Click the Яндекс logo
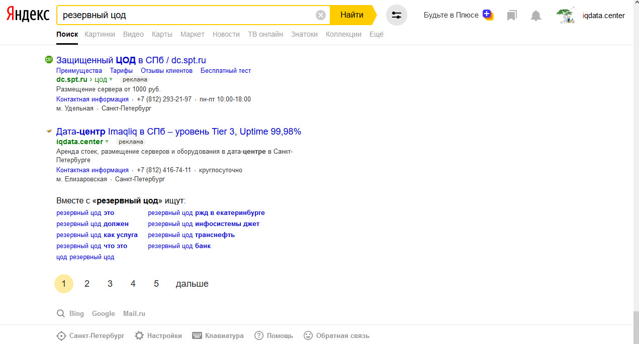This screenshot has width=639, height=344. 28,15
